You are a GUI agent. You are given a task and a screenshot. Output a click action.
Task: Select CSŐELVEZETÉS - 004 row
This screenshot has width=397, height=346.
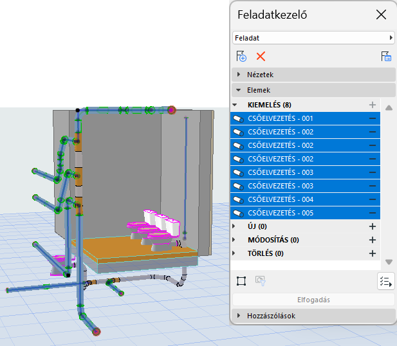point(305,199)
